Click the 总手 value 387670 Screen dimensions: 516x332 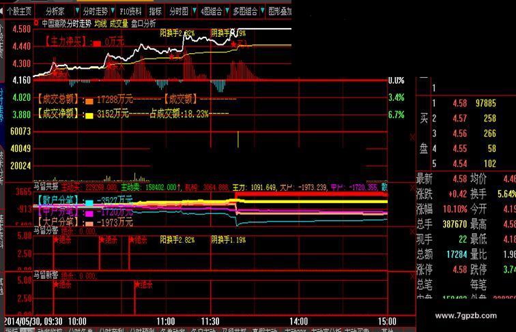pos(455,224)
